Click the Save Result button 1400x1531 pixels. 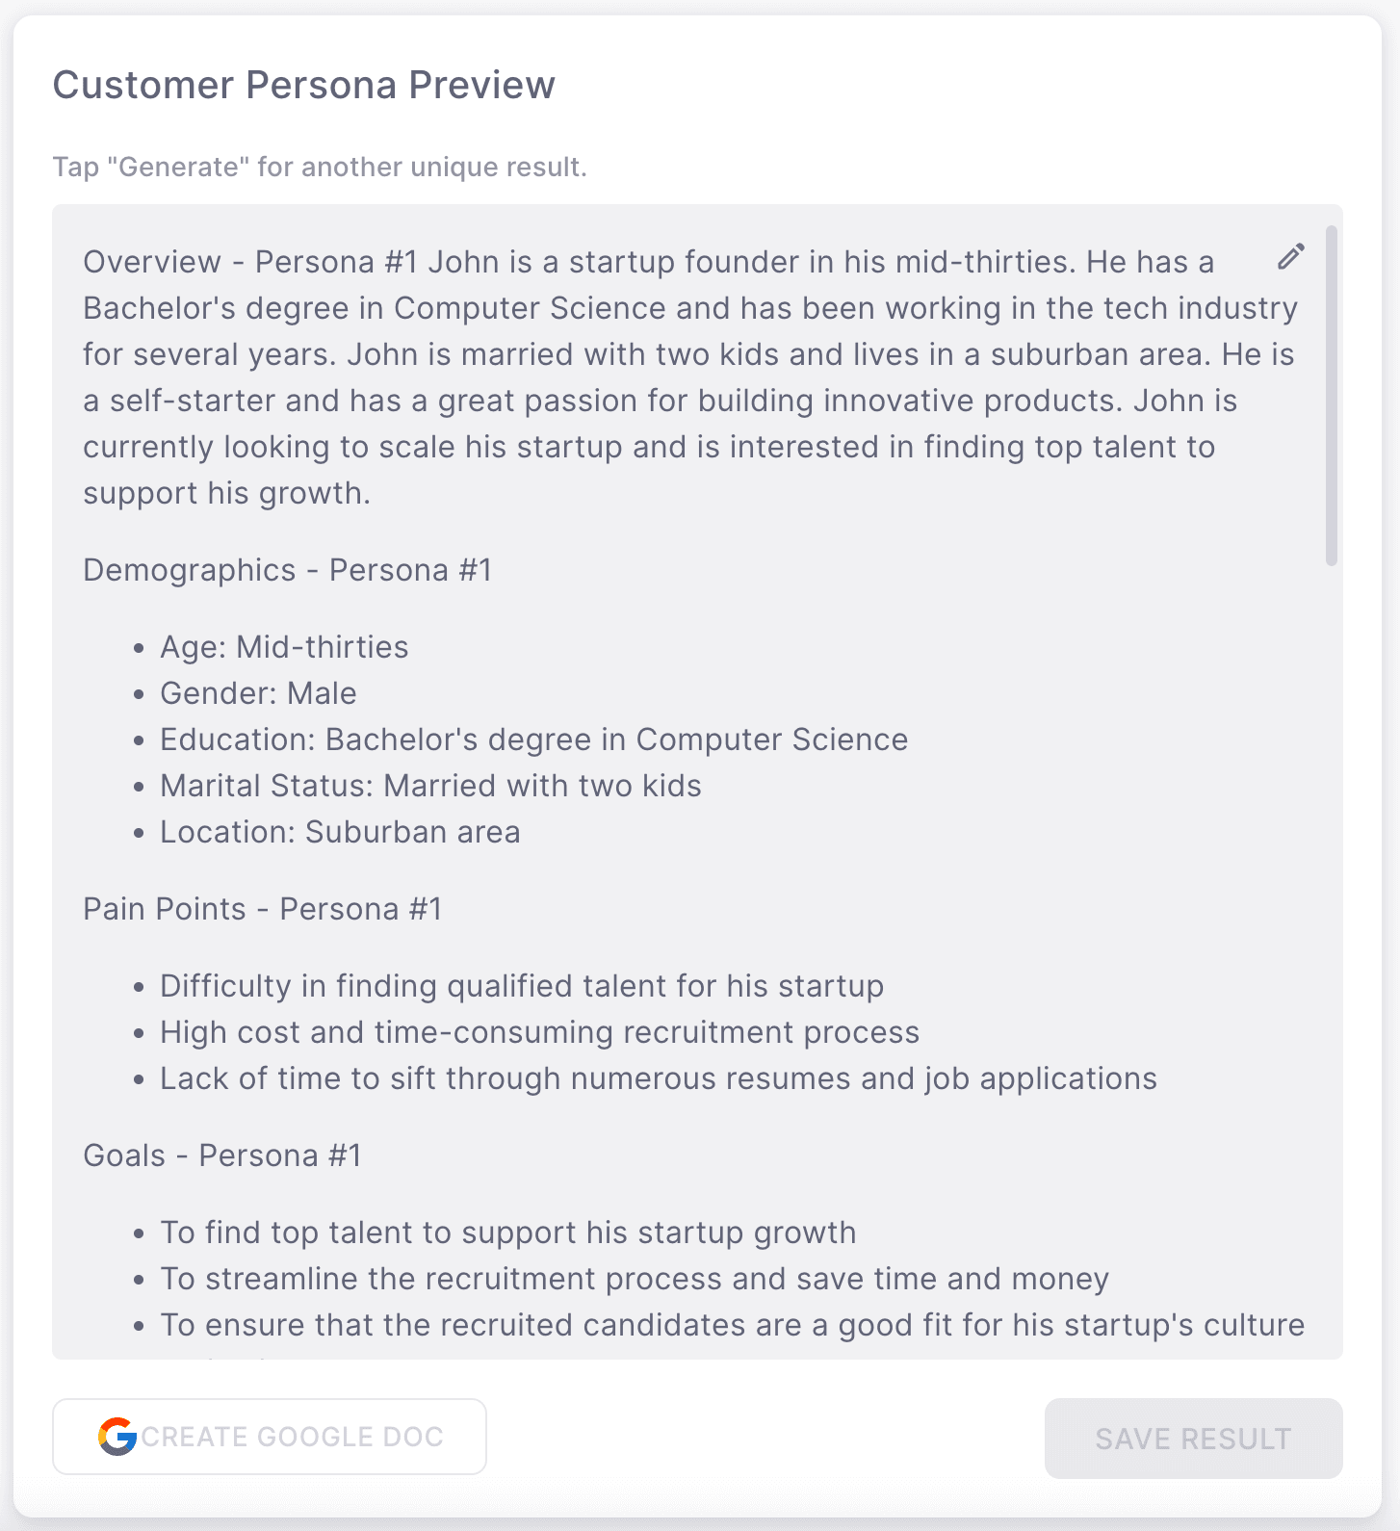tap(1193, 1439)
